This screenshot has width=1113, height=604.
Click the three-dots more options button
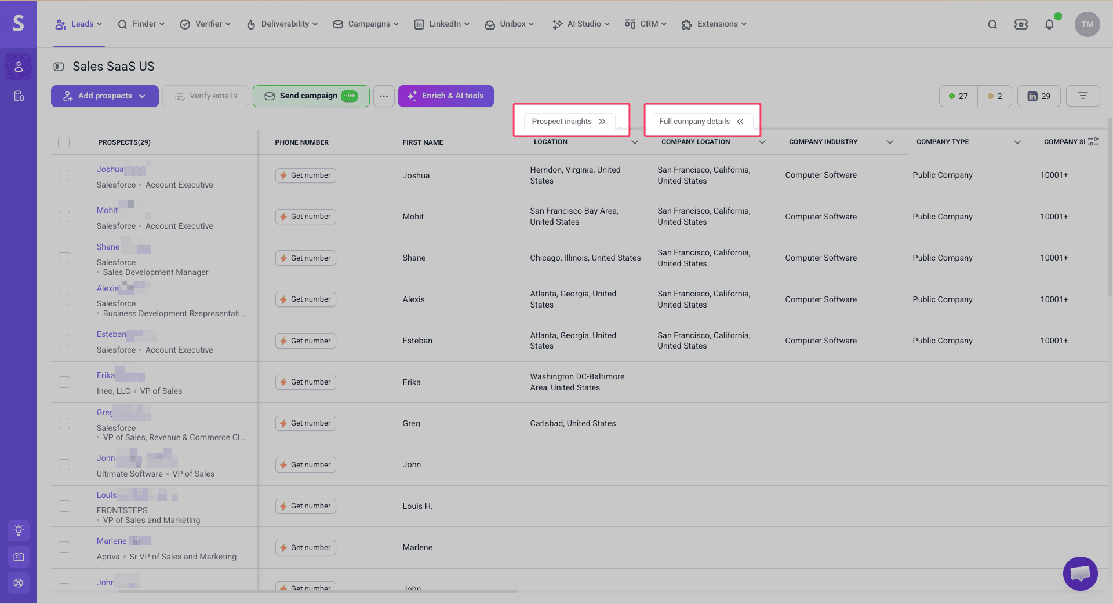384,96
